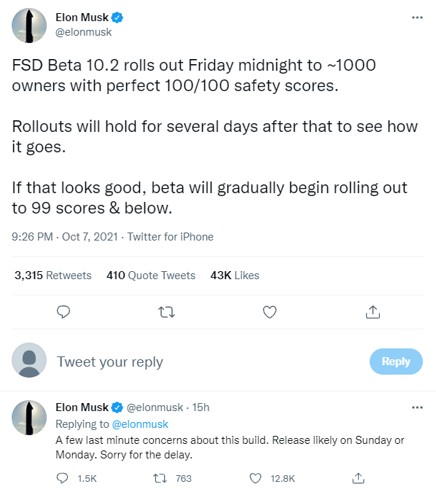Click Elon Musk's avatar on the reply tweet
Viewport: 436px width, 492px height.
(29, 418)
